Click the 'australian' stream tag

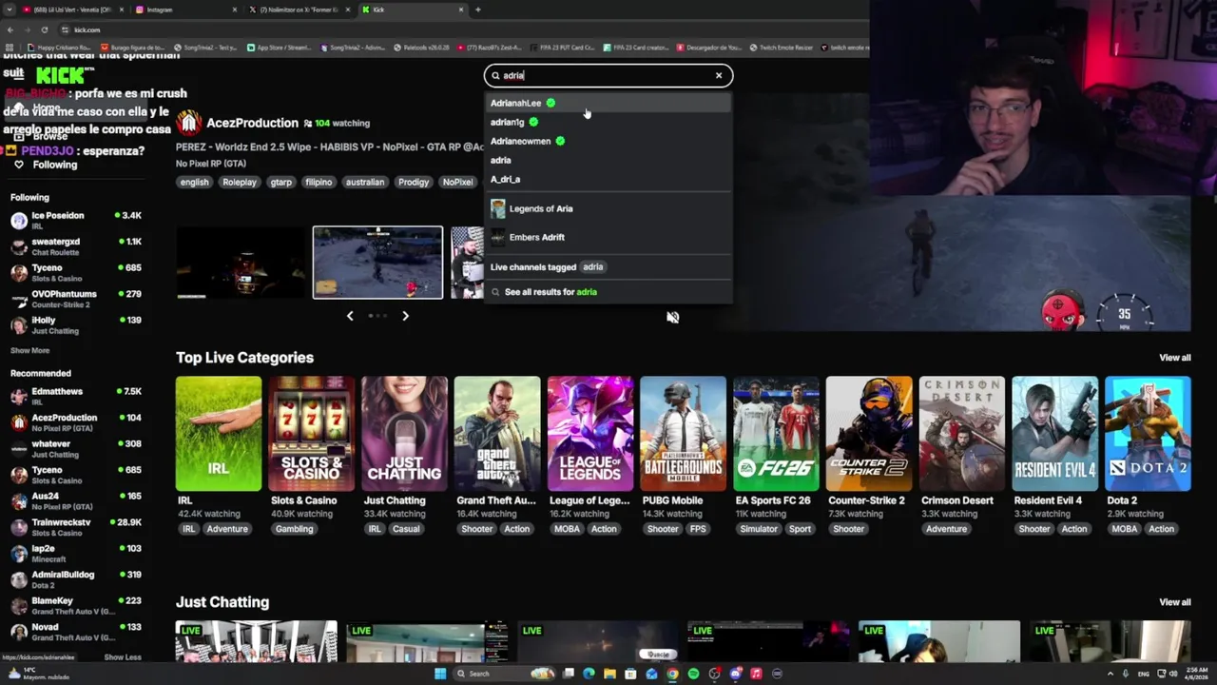[365, 182]
